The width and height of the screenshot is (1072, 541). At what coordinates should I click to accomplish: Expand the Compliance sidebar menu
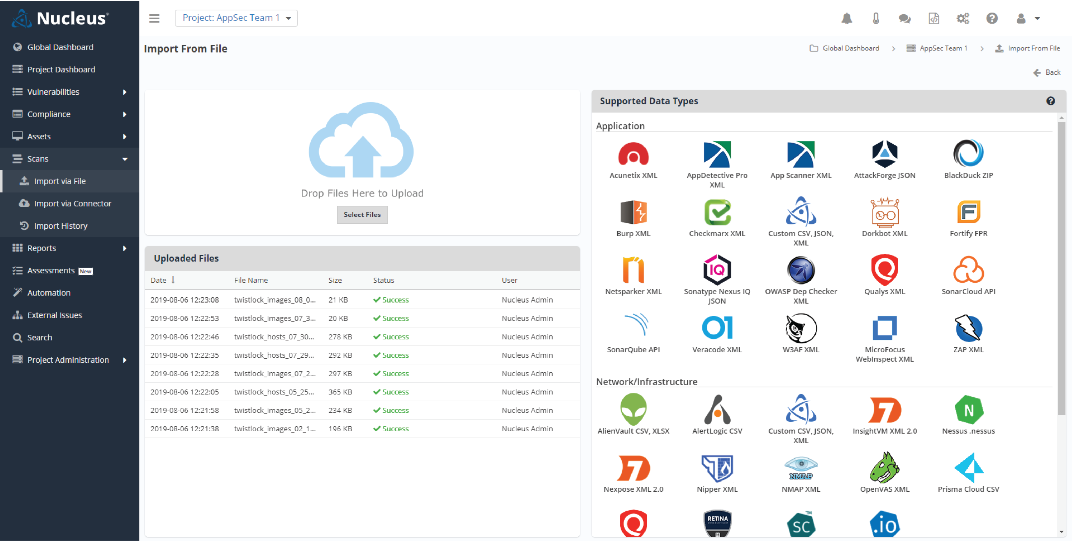click(x=69, y=114)
